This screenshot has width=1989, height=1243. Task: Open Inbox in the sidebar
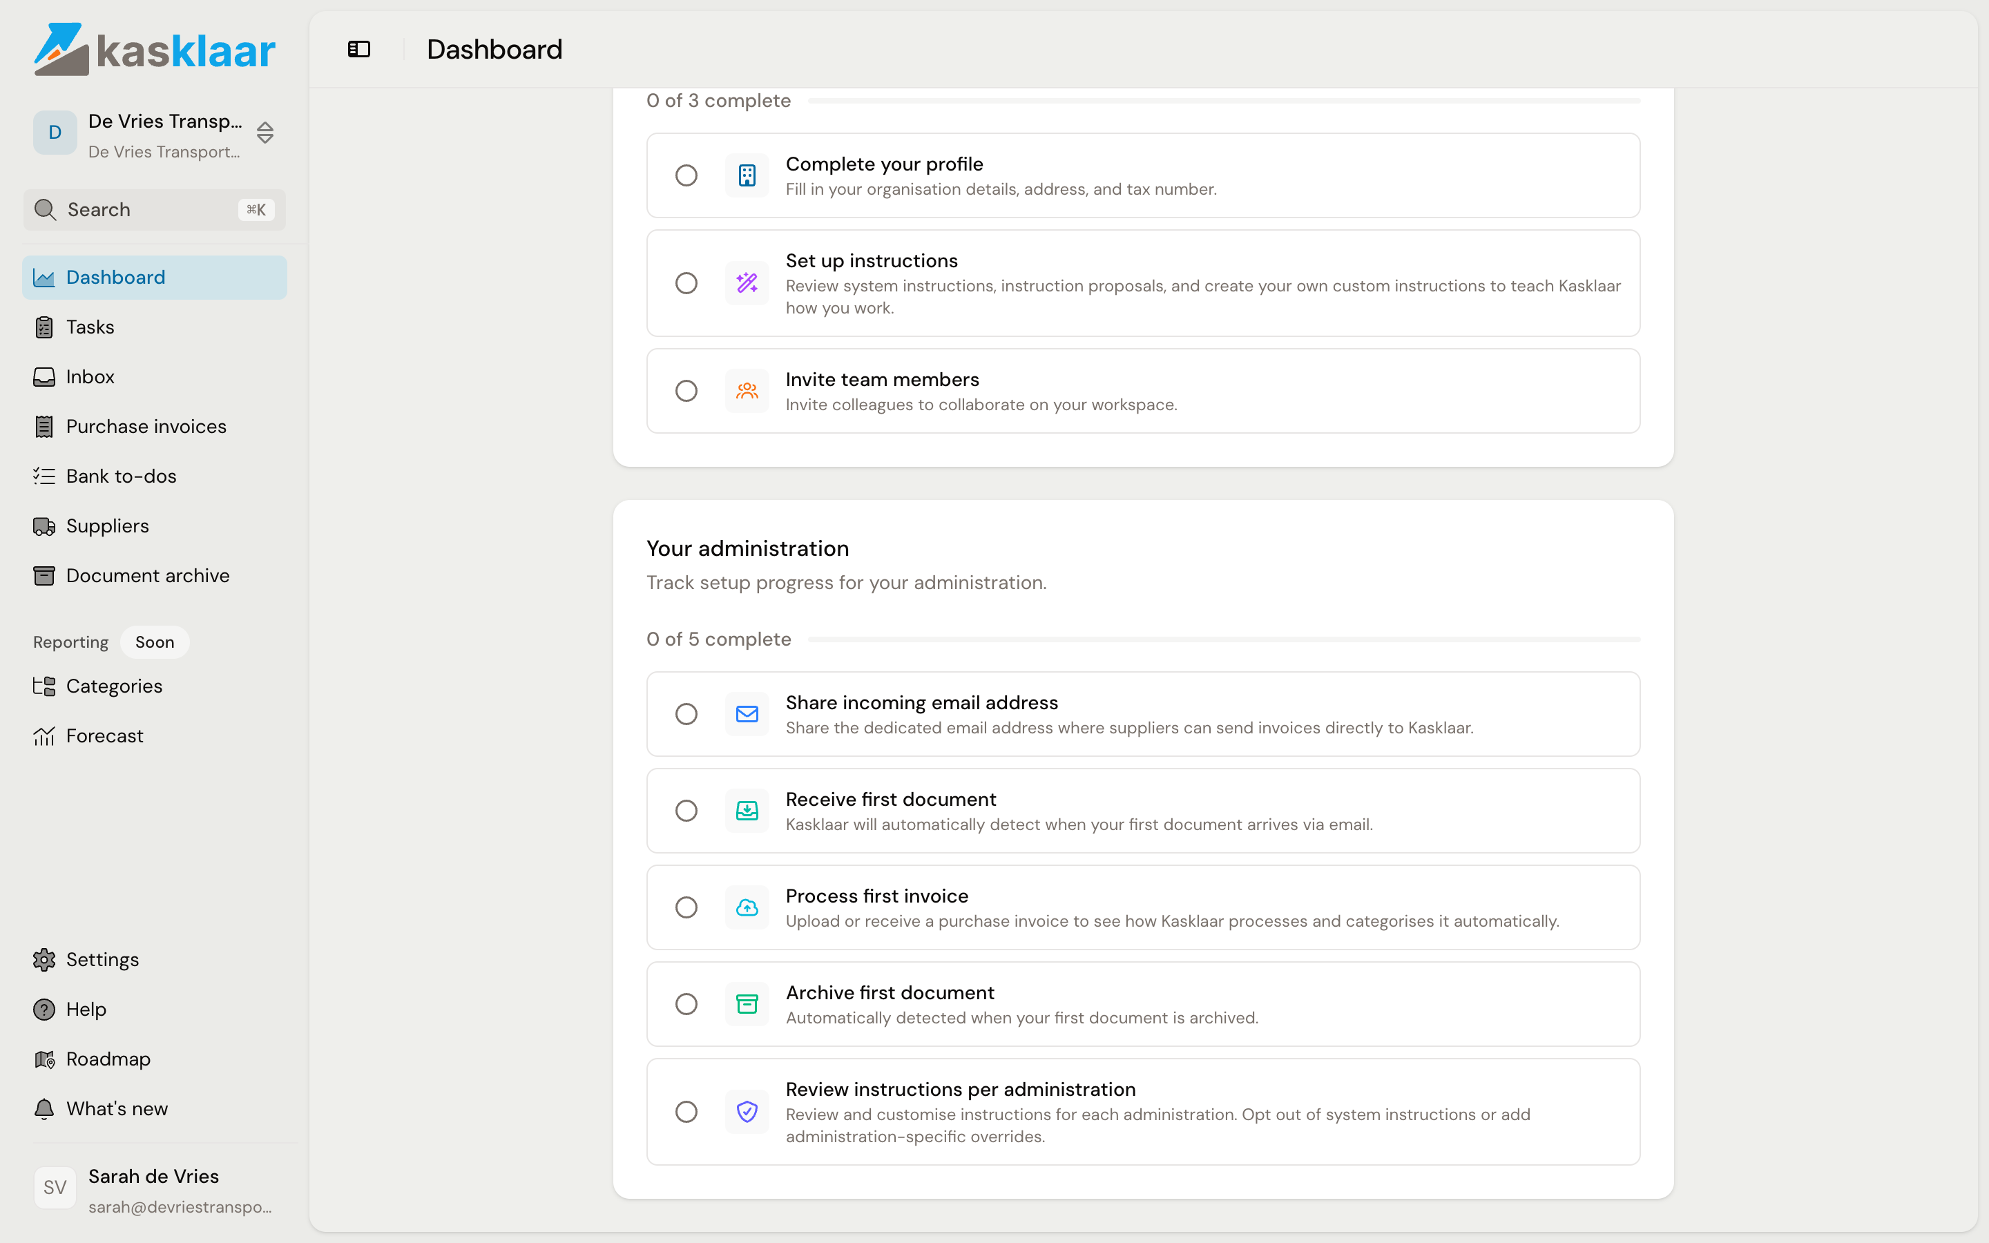(x=155, y=376)
